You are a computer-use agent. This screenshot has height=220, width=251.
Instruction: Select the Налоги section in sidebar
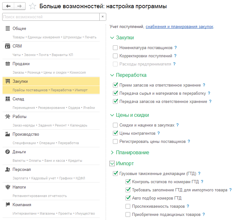(19, 187)
